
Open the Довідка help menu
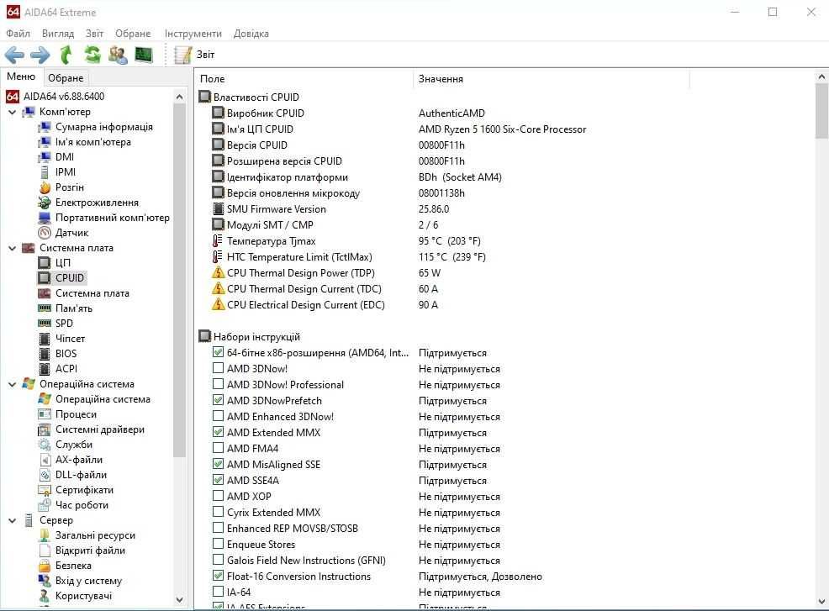click(x=251, y=34)
